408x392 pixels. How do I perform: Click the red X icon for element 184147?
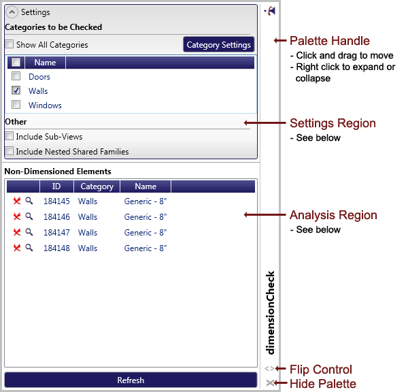click(x=17, y=233)
